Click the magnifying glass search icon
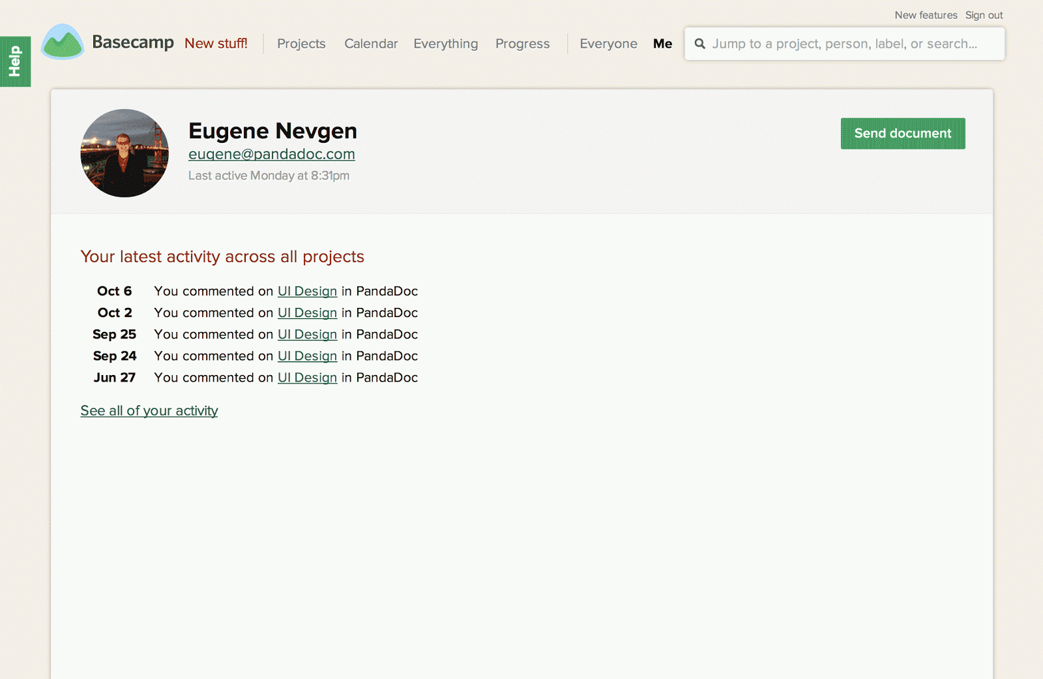 pyautogui.click(x=699, y=44)
